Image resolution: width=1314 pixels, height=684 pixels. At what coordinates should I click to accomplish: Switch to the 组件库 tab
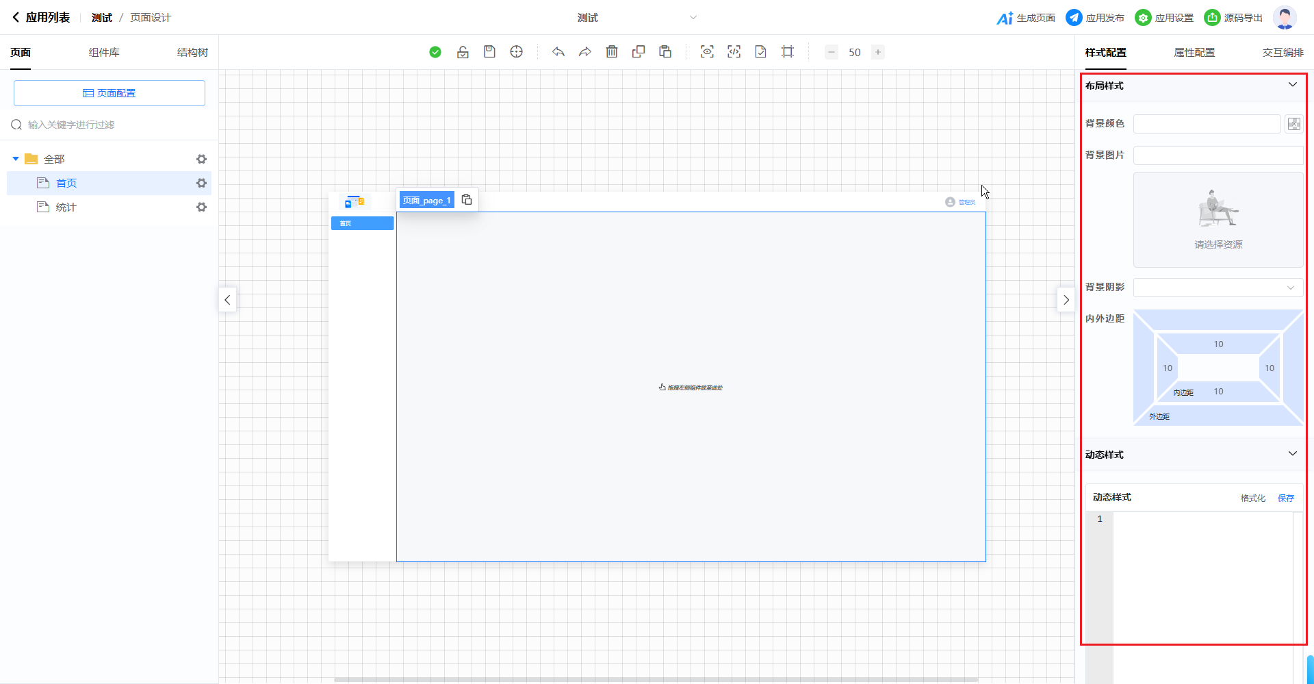[x=104, y=53]
